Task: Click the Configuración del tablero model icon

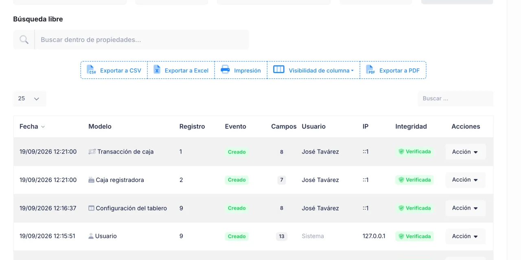Action: (91, 208)
